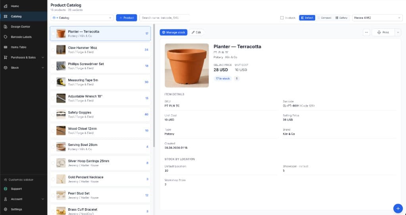Select the Adjustable Wrench 10" checkbox
Viewport: 406px width, 215px height.
pos(53,98)
